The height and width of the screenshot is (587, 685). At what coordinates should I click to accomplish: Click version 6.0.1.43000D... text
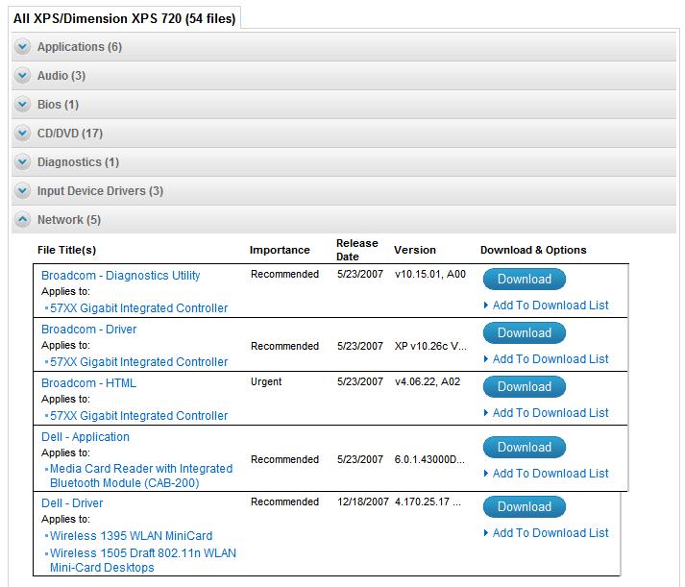click(x=429, y=459)
